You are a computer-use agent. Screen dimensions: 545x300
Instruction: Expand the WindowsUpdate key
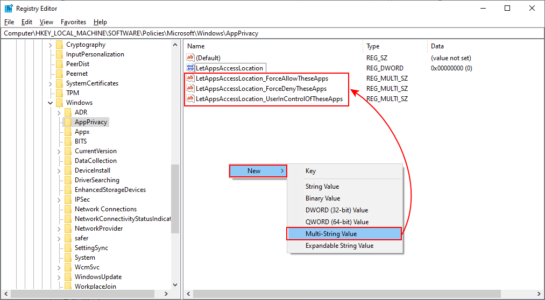[x=59, y=277]
